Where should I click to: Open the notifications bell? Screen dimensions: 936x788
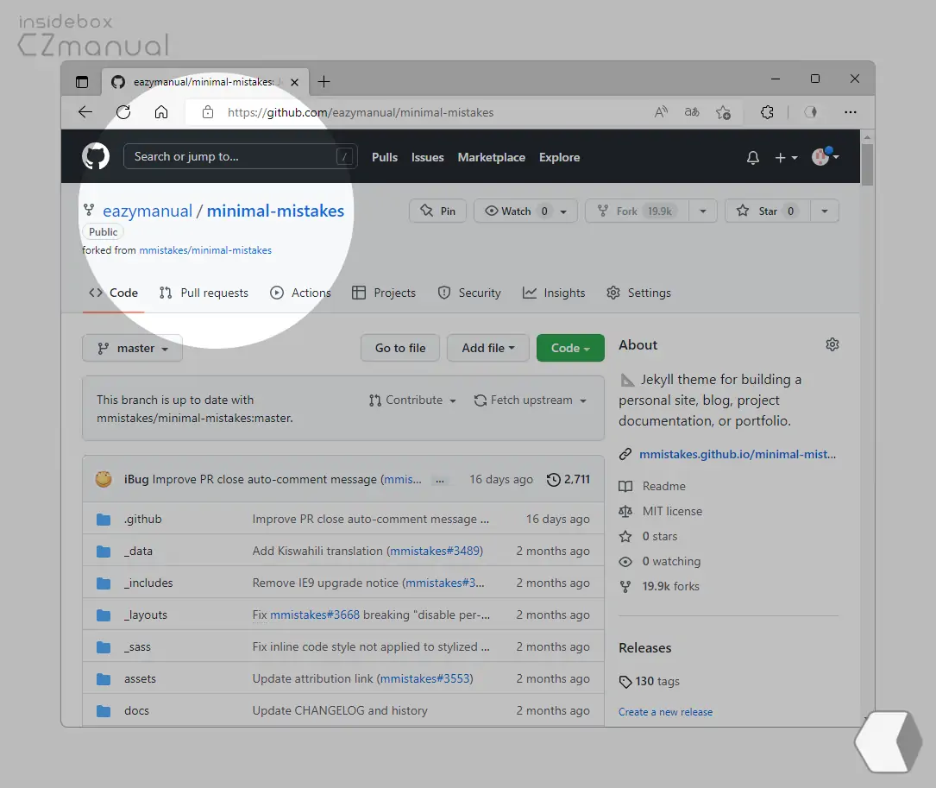(753, 157)
